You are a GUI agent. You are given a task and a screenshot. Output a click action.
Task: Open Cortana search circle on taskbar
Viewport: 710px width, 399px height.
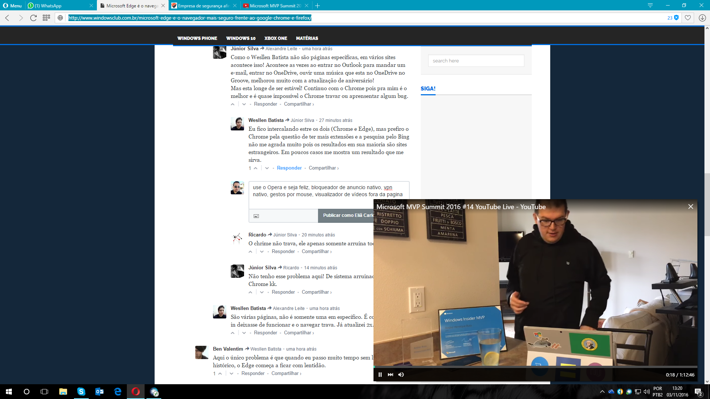[x=27, y=392]
